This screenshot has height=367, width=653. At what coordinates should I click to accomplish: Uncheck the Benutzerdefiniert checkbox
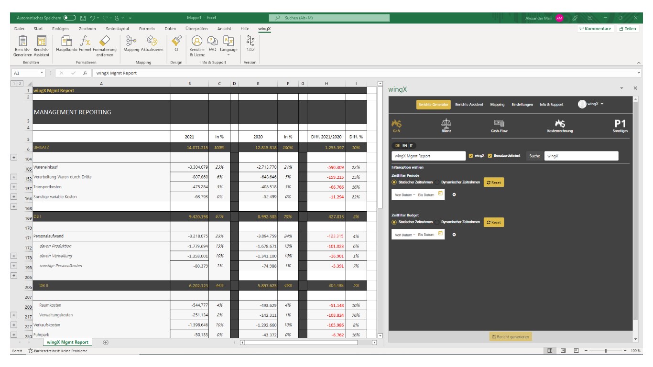490,156
